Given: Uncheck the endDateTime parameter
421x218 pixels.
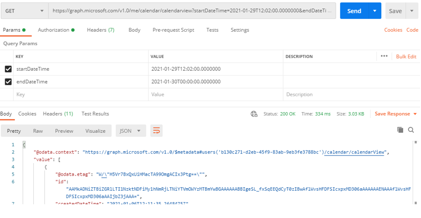Looking at the screenshot, I should click(x=8, y=81).
